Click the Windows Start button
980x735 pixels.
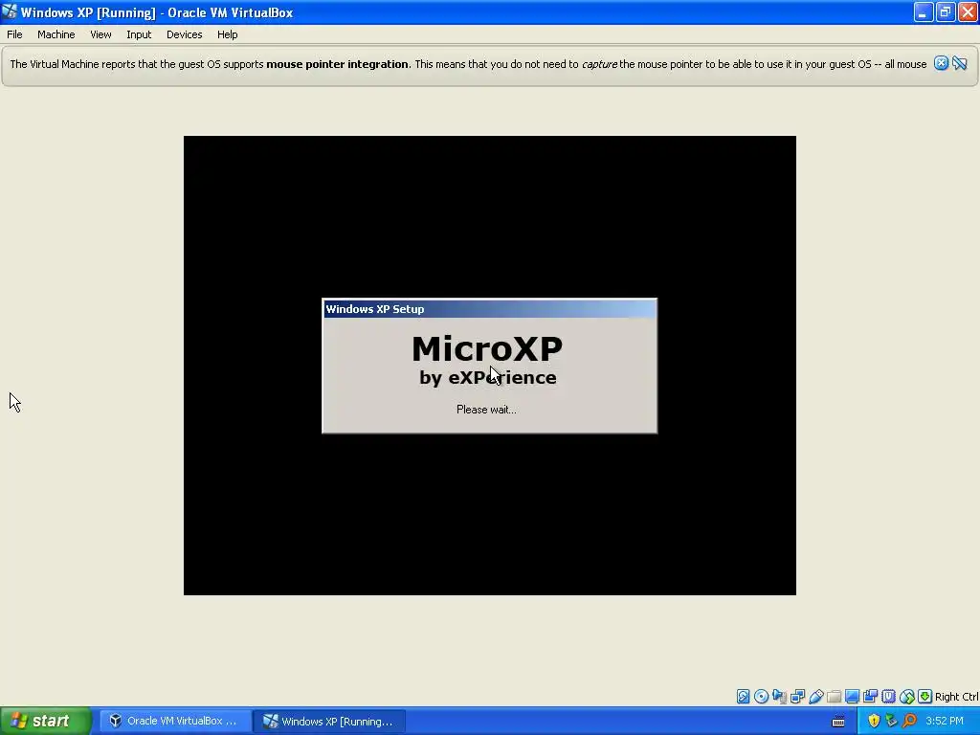[x=45, y=721]
